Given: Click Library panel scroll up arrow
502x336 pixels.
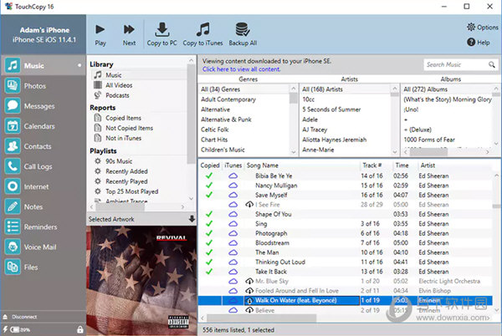Looking at the screenshot, I should tap(191, 60).
